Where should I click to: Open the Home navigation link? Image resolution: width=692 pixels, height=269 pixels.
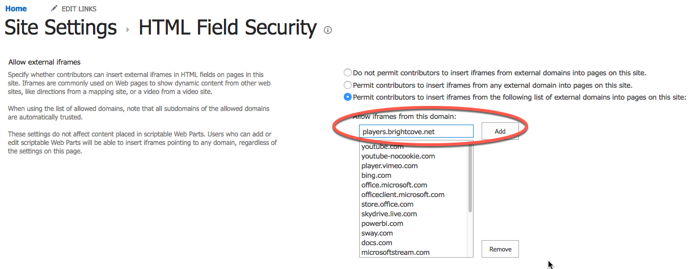click(x=16, y=8)
